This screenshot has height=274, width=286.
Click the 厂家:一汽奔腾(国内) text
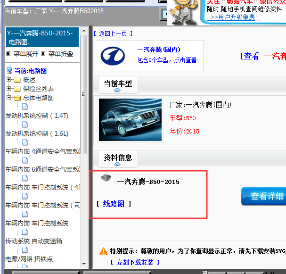[x=200, y=105]
